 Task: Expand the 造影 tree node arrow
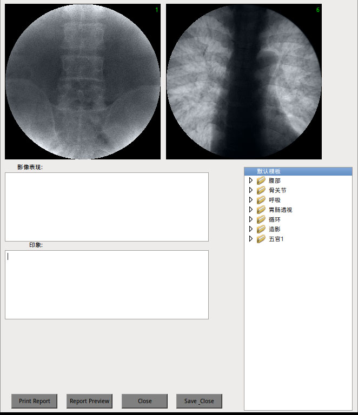tap(250, 229)
